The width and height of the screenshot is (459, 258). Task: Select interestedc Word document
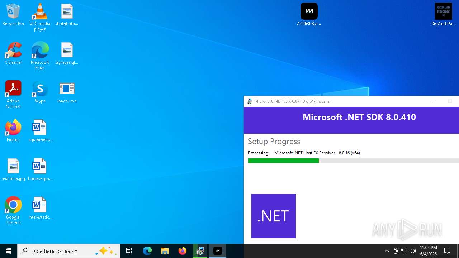40,208
